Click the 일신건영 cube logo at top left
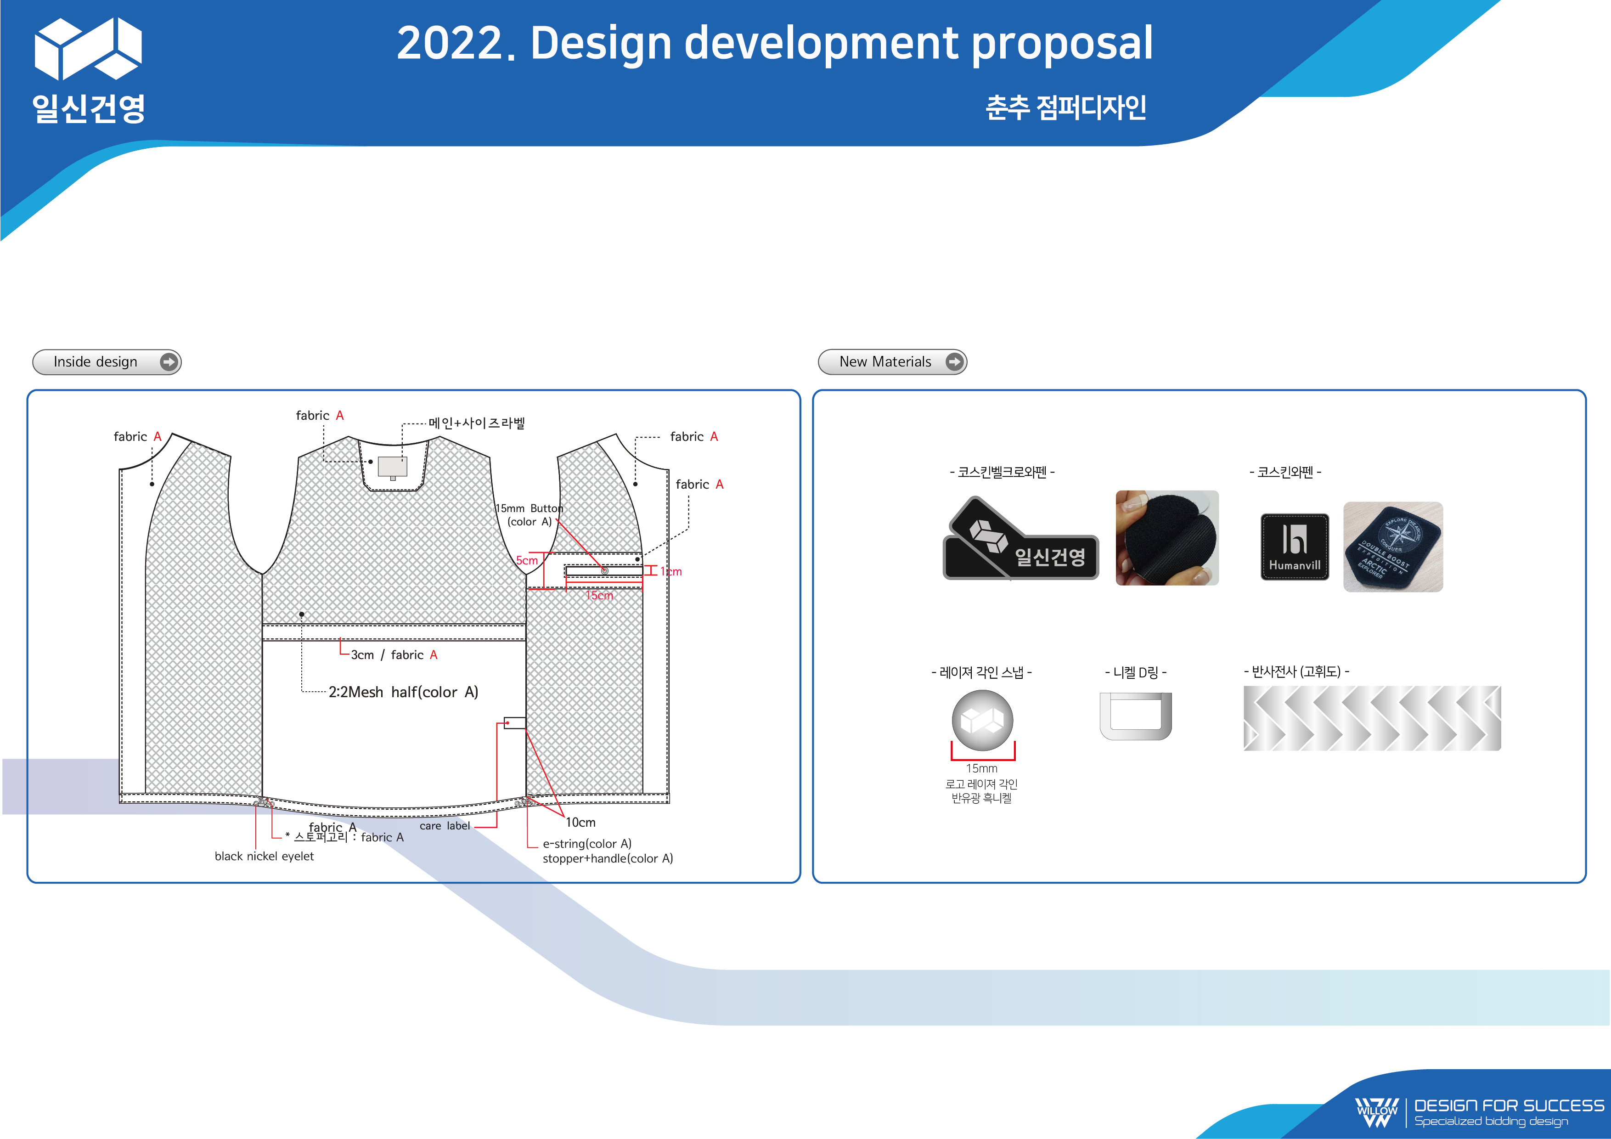 click(x=89, y=49)
